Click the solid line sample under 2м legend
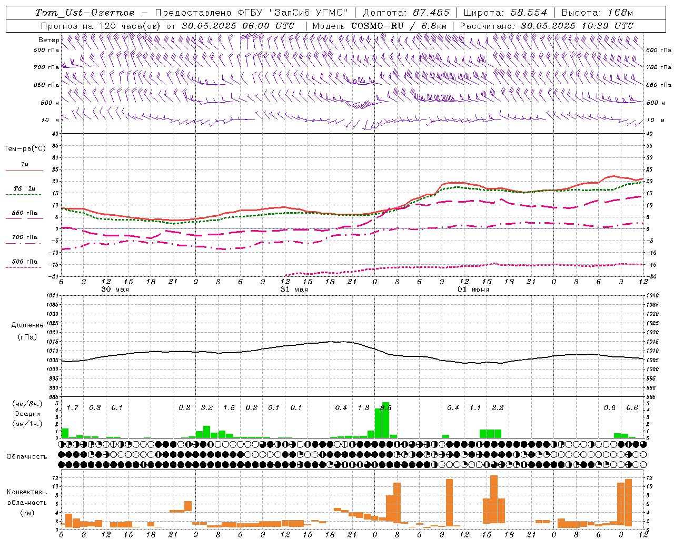 pyautogui.click(x=24, y=170)
